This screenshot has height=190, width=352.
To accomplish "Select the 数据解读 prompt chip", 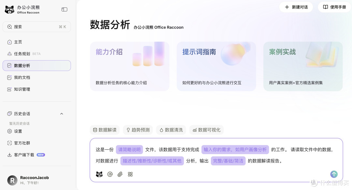I will click(x=105, y=130).
